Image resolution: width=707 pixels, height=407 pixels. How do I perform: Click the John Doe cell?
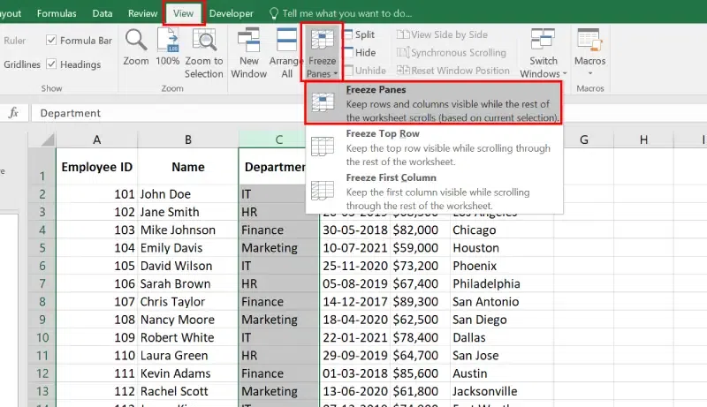click(x=188, y=194)
